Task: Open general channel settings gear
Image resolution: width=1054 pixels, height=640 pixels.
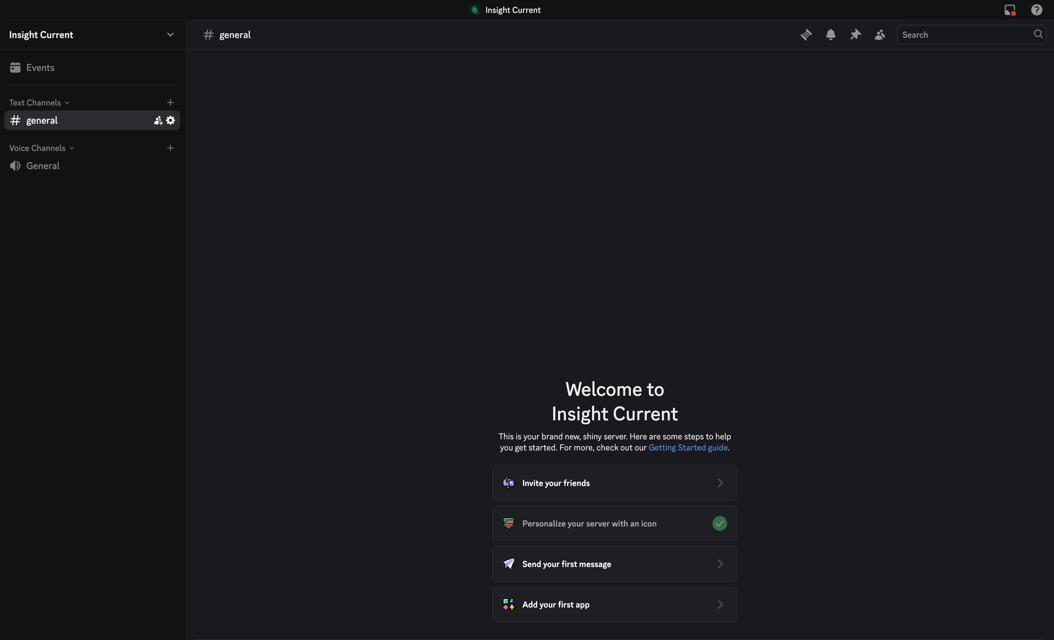Action: pos(171,120)
